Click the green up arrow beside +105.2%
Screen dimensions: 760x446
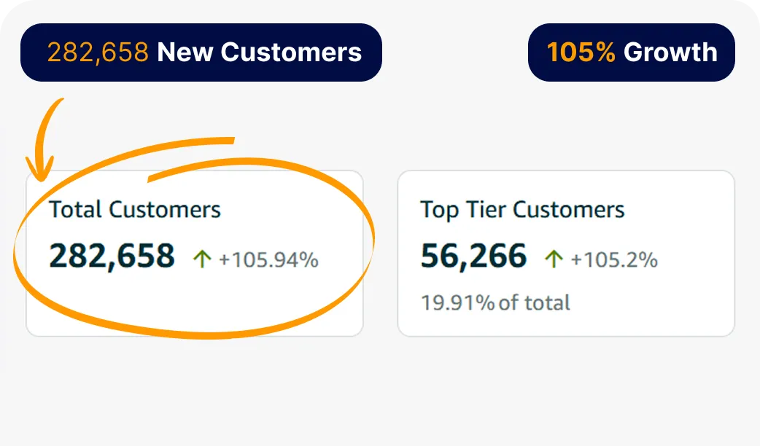tap(554, 259)
